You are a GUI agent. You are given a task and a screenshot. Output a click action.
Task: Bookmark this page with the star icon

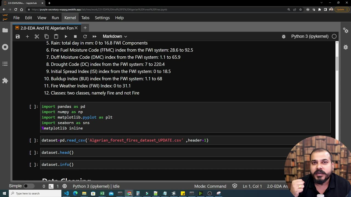(301, 10)
